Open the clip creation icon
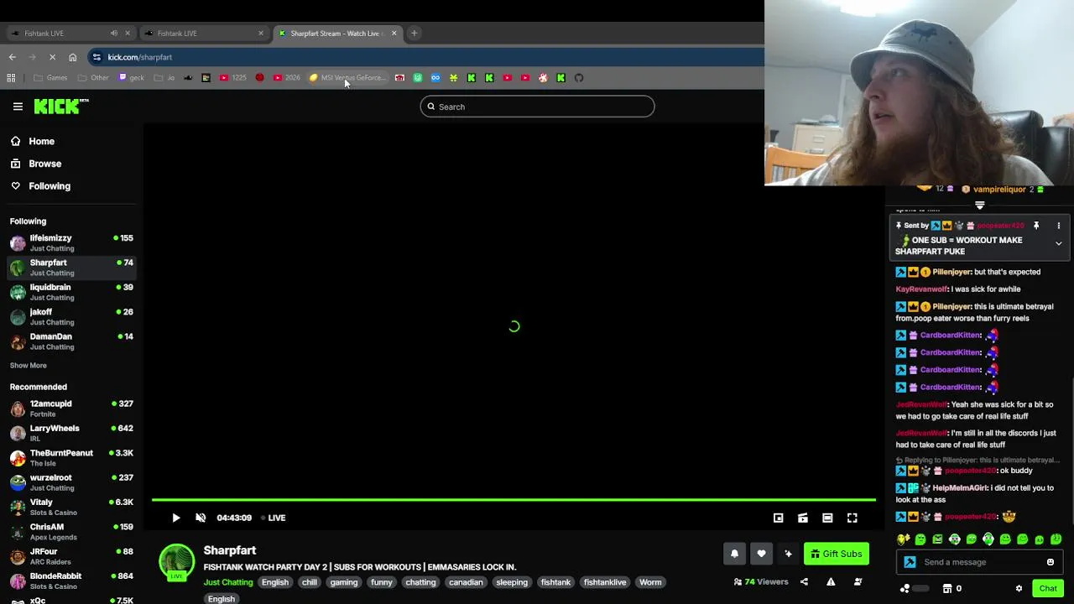This screenshot has width=1074, height=604. point(803,518)
